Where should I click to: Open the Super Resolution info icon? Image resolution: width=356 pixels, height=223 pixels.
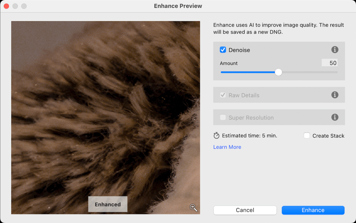pos(335,117)
